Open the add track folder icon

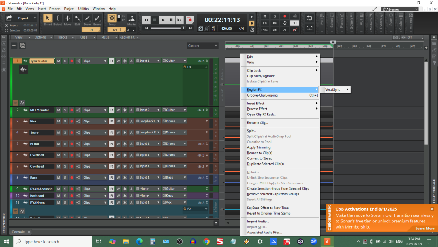point(22,45)
